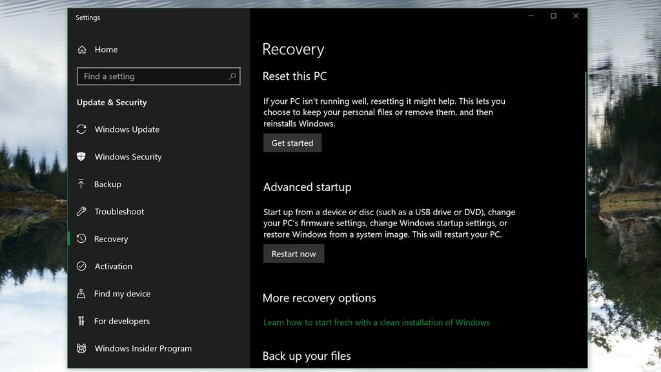Click the Home house icon
This screenshot has height=372, width=661.
pos(81,49)
